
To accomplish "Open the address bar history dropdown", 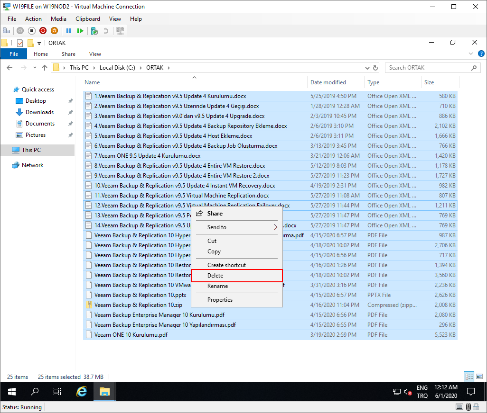I will point(366,68).
